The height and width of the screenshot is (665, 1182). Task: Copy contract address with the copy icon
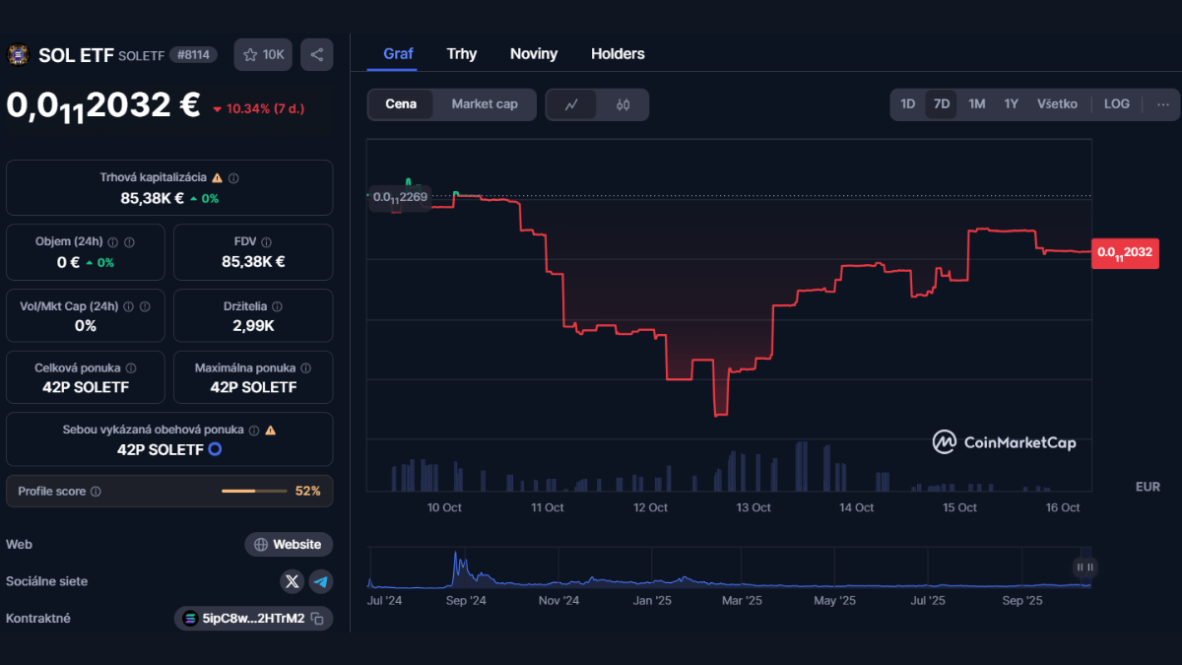(x=317, y=619)
